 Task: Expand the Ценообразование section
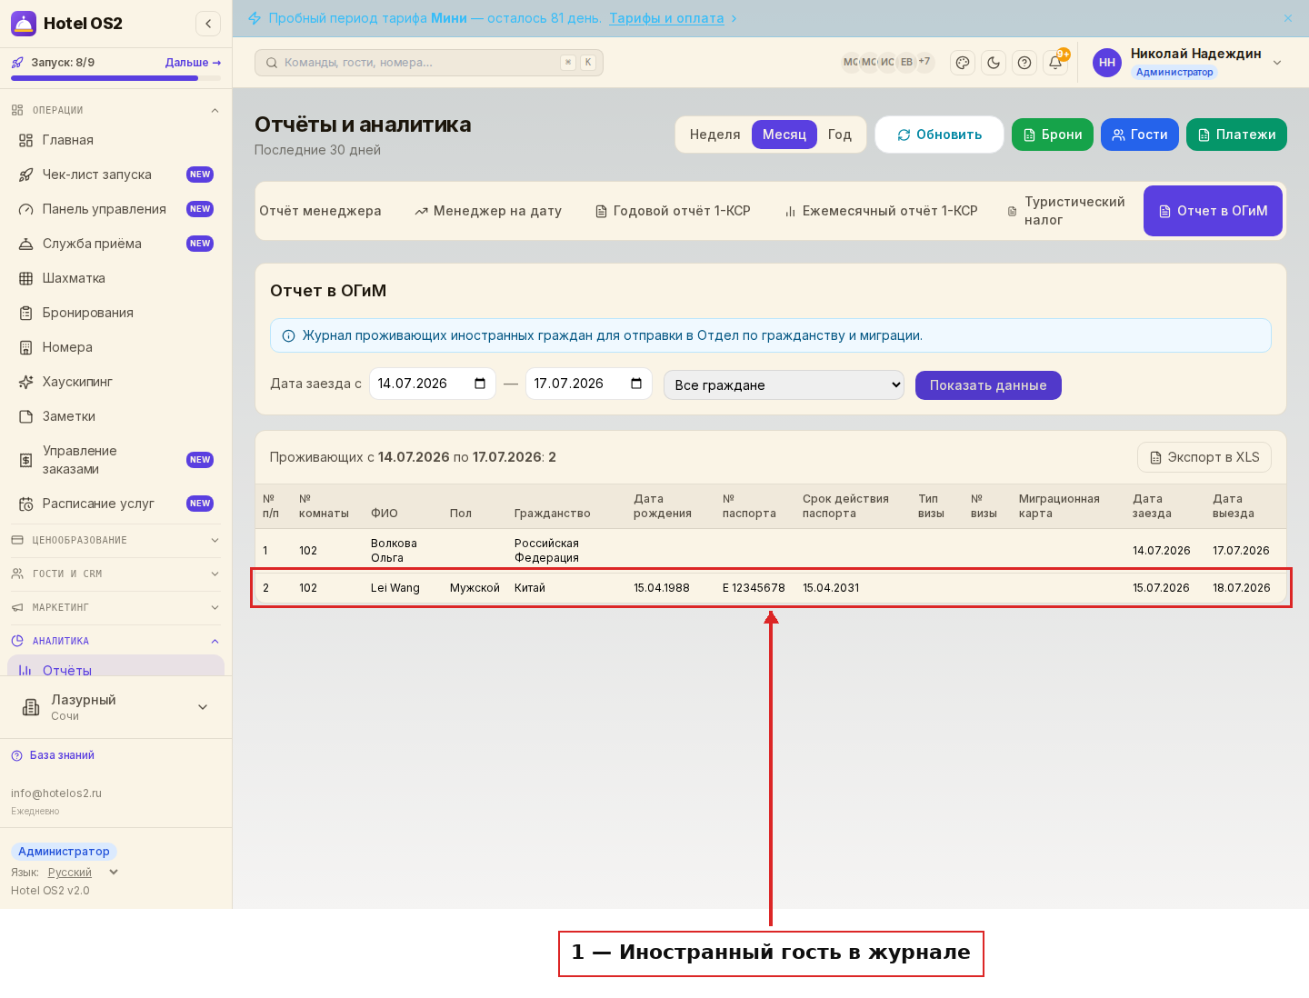[x=115, y=540]
